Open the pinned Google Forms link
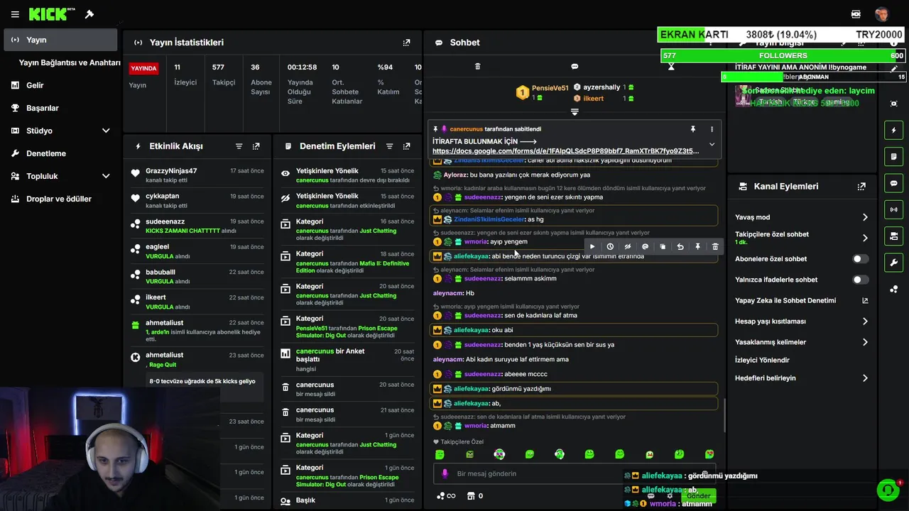 [565, 150]
